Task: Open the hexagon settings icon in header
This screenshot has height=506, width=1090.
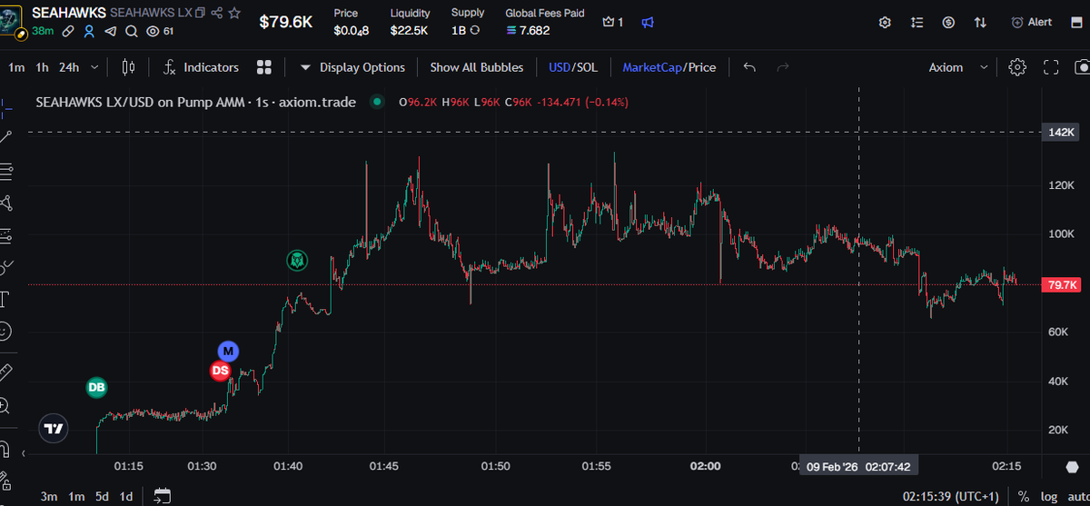Action: [x=885, y=22]
